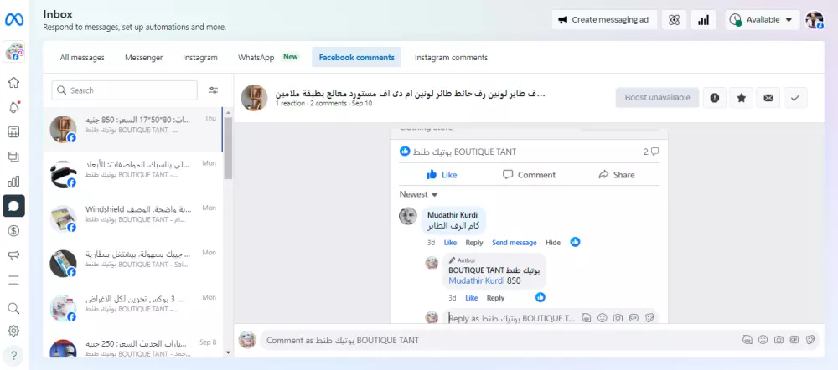Open GIF picker in bottom comment box
The image size is (838, 370).
pos(794,340)
